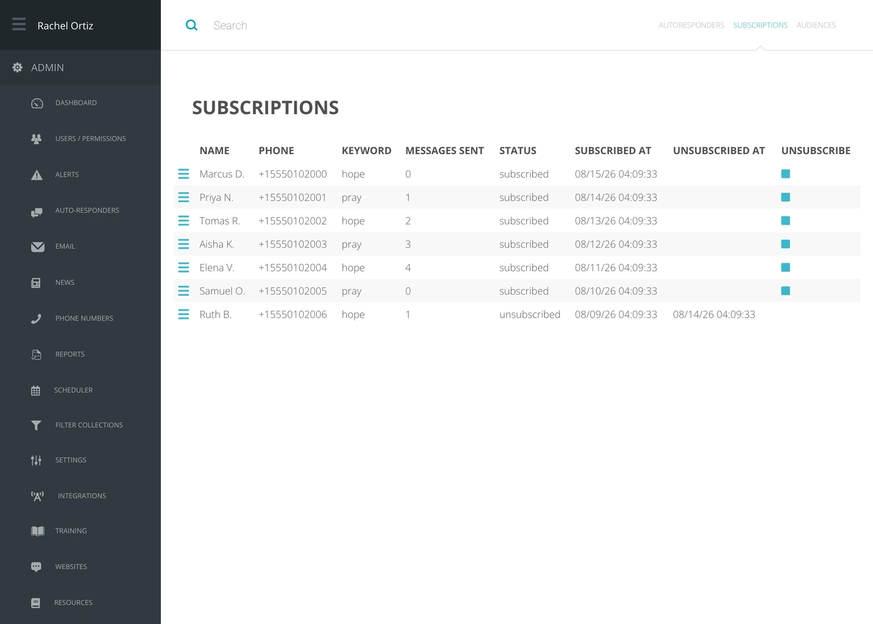Screen dimensions: 873x624
Task: Click the Email envelope icon
Action: click(37, 246)
